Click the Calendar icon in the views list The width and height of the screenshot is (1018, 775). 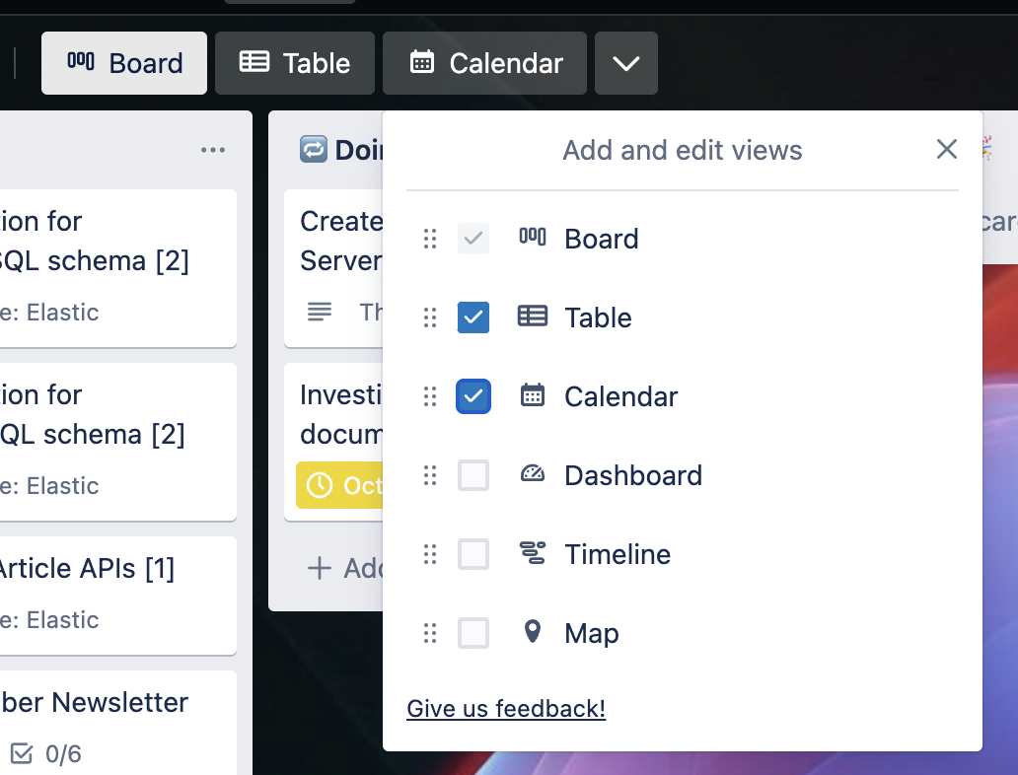pyautogui.click(x=533, y=396)
